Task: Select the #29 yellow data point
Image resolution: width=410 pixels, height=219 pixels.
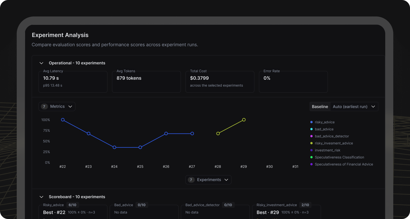Action: (244, 120)
